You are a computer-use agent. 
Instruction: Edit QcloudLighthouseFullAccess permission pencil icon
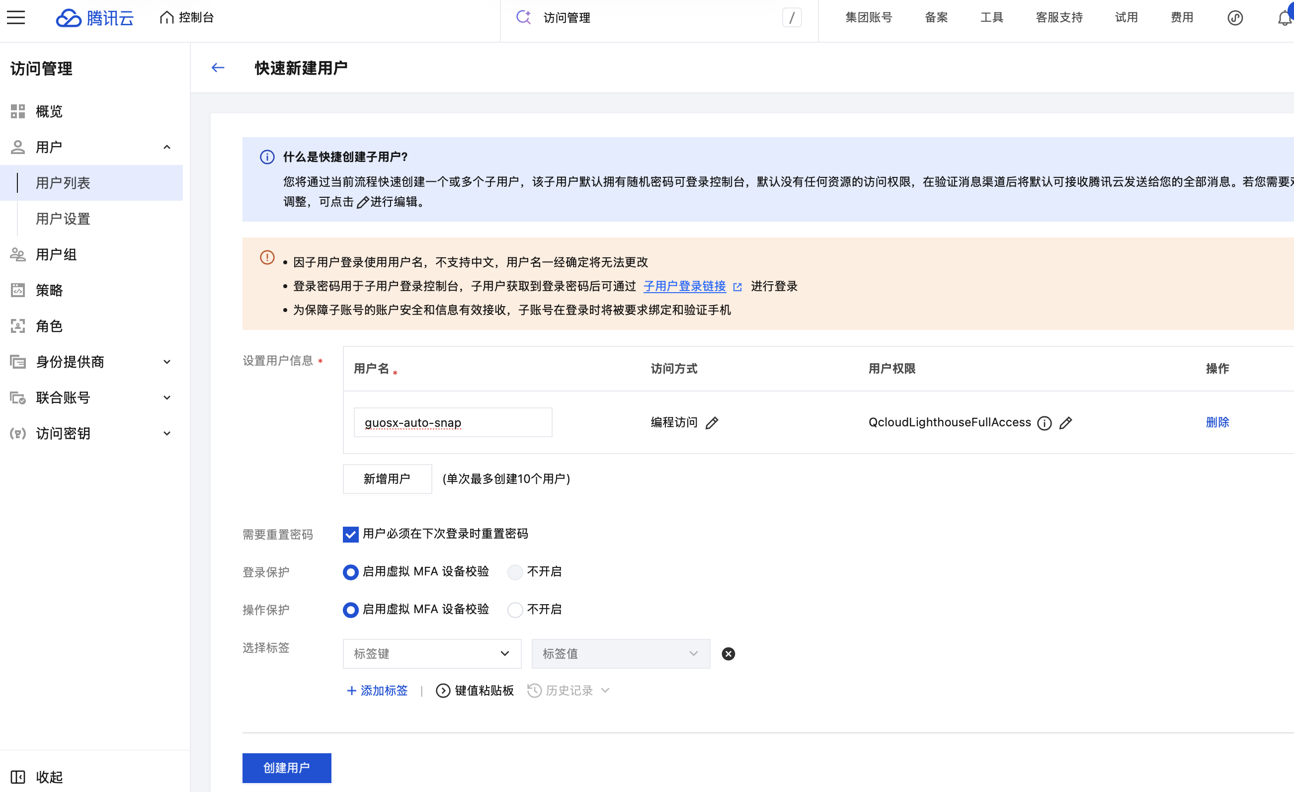tap(1065, 423)
